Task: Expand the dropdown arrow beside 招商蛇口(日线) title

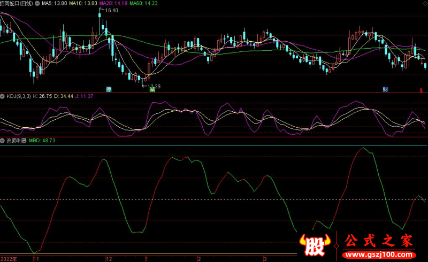Action: (36, 3)
